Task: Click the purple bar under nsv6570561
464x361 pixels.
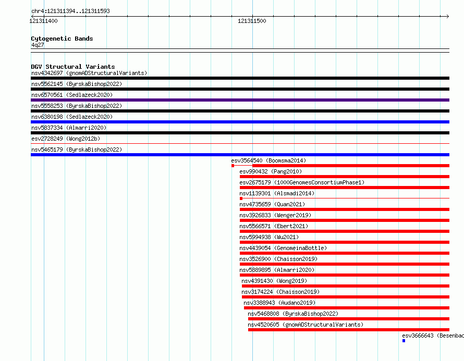Action: [240, 100]
